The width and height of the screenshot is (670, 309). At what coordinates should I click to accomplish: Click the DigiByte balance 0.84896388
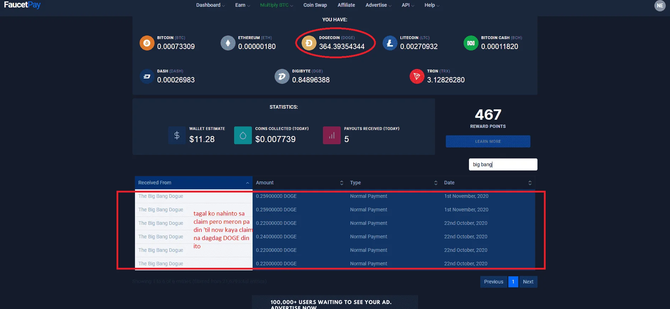tap(311, 80)
